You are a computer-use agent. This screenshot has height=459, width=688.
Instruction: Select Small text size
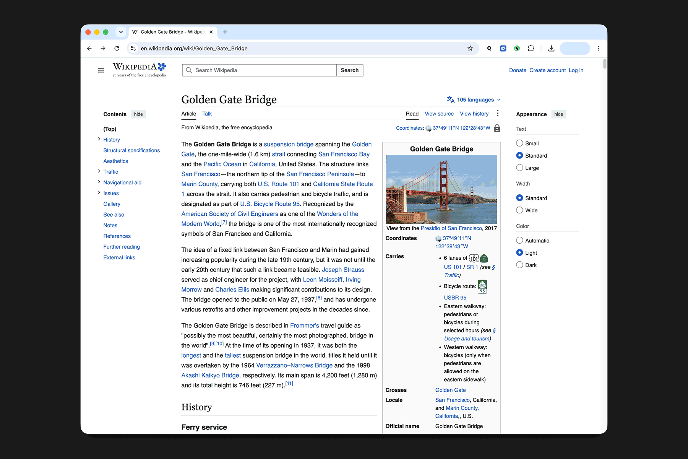pos(519,143)
